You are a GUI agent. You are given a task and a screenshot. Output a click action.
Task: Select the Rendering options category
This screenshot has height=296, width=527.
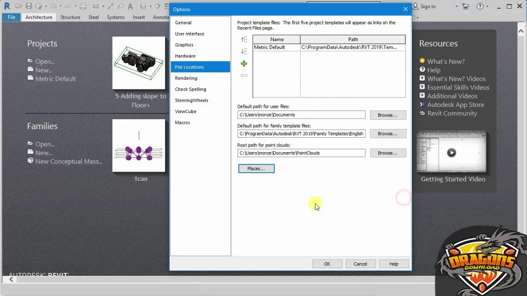(186, 78)
